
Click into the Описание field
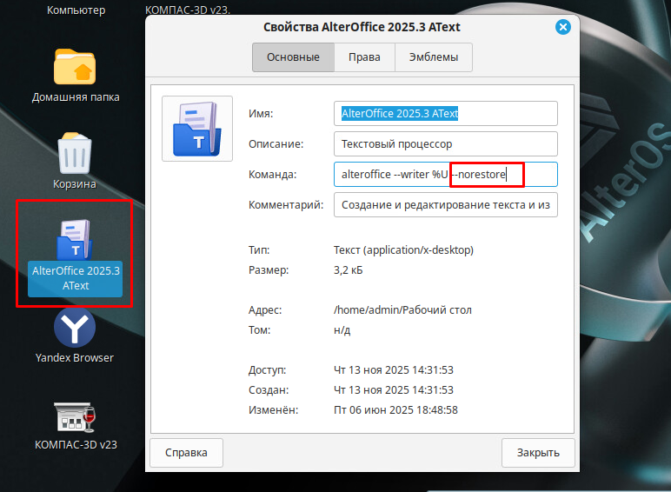(445, 144)
